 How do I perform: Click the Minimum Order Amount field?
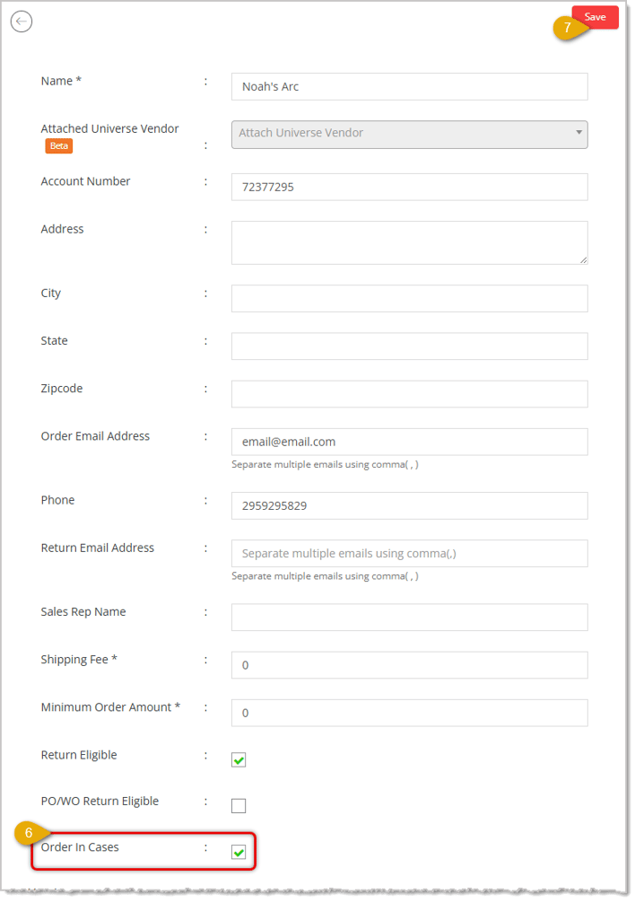(410, 714)
